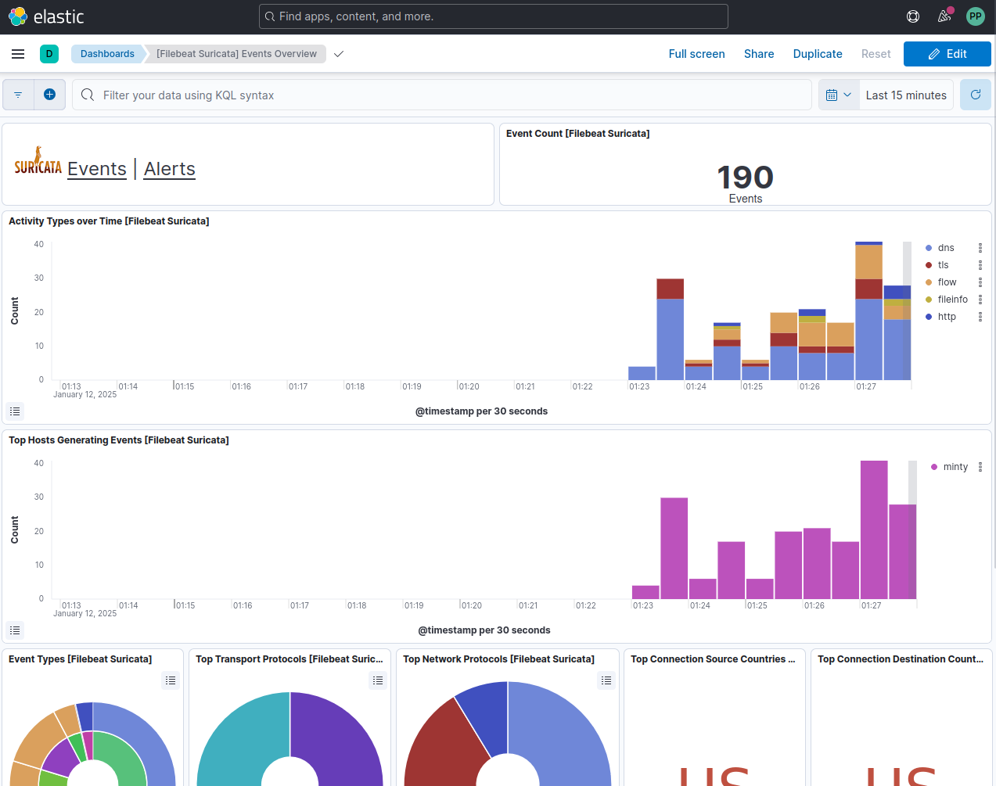Enter Full screen mode
Image resolution: width=996 pixels, height=786 pixels.
coord(696,54)
